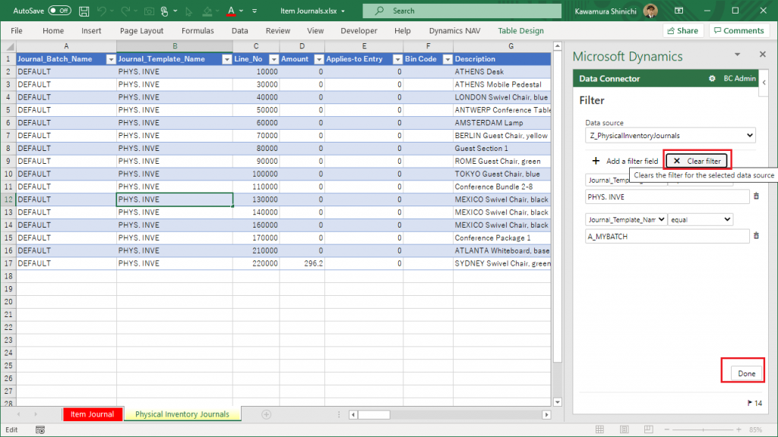This screenshot has width=778, height=437.
Task: Open the Journal_Template_Name column filter dropdown
Action: click(226, 59)
